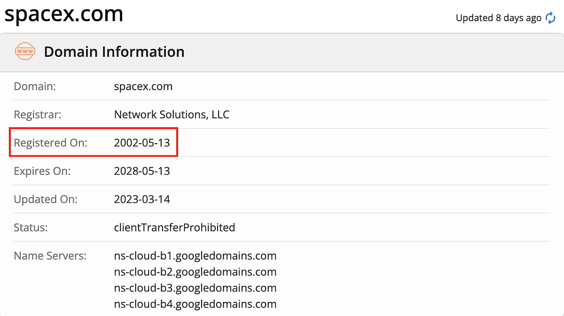
Task: Click the blue refresh icon
Action: (x=550, y=18)
